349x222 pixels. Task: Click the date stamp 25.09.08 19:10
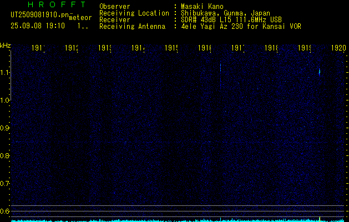tap(38, 26)
